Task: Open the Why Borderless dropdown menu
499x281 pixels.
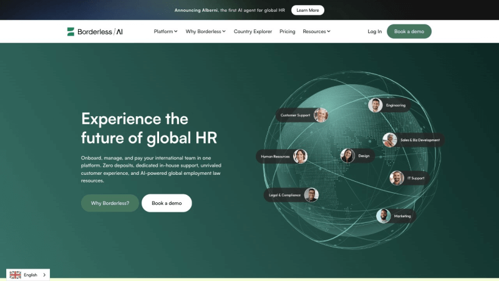Action: [x=206, y=31]
